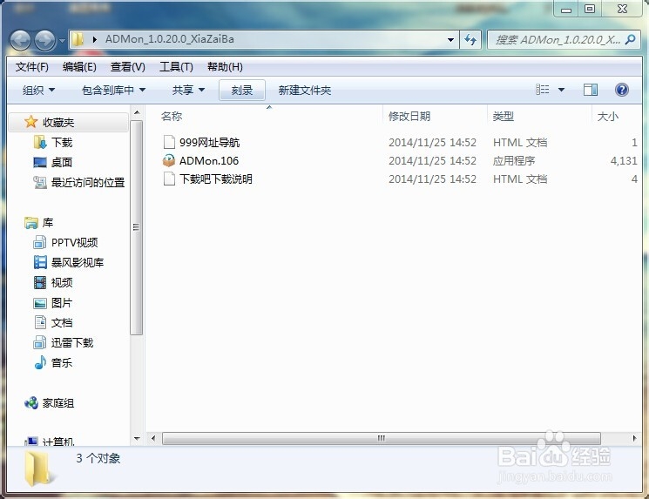Click the change view icon

542,90
